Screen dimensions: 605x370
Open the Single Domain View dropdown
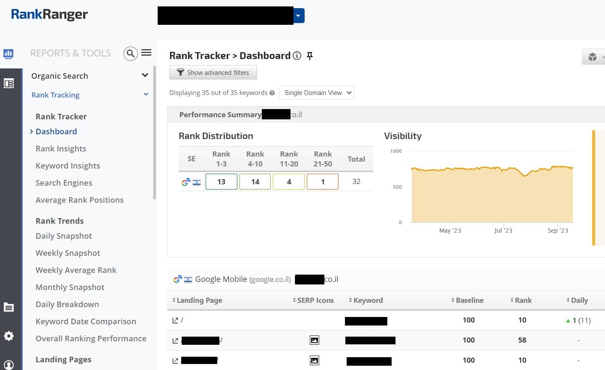tap(317, 93)
